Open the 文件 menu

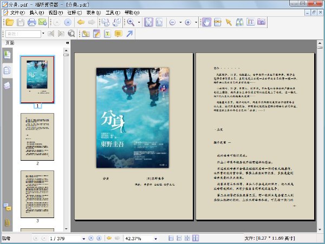17,13
